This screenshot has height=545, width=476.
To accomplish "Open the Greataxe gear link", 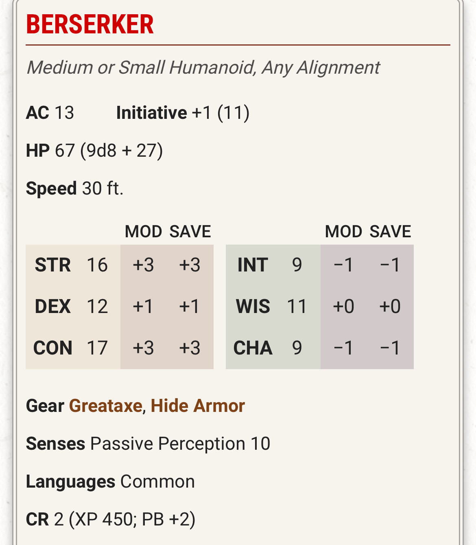I will click(x=105, y=406).
